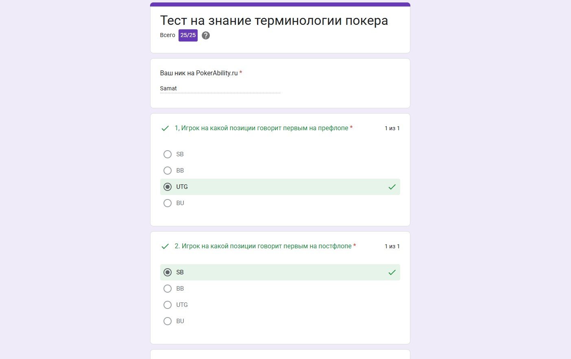571x359 pixels.
Task: Click the '1 из 1' score for question 2
Action: (392, 246)
